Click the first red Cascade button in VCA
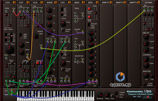 click(x=38, y=63)
